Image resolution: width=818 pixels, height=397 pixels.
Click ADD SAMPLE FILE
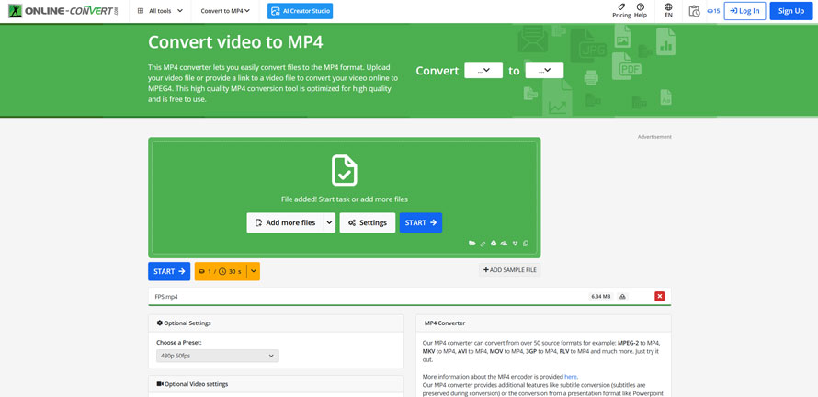pos(510,269)
